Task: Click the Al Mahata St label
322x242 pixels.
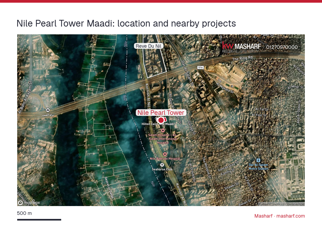Action: (x=225, y=88)
